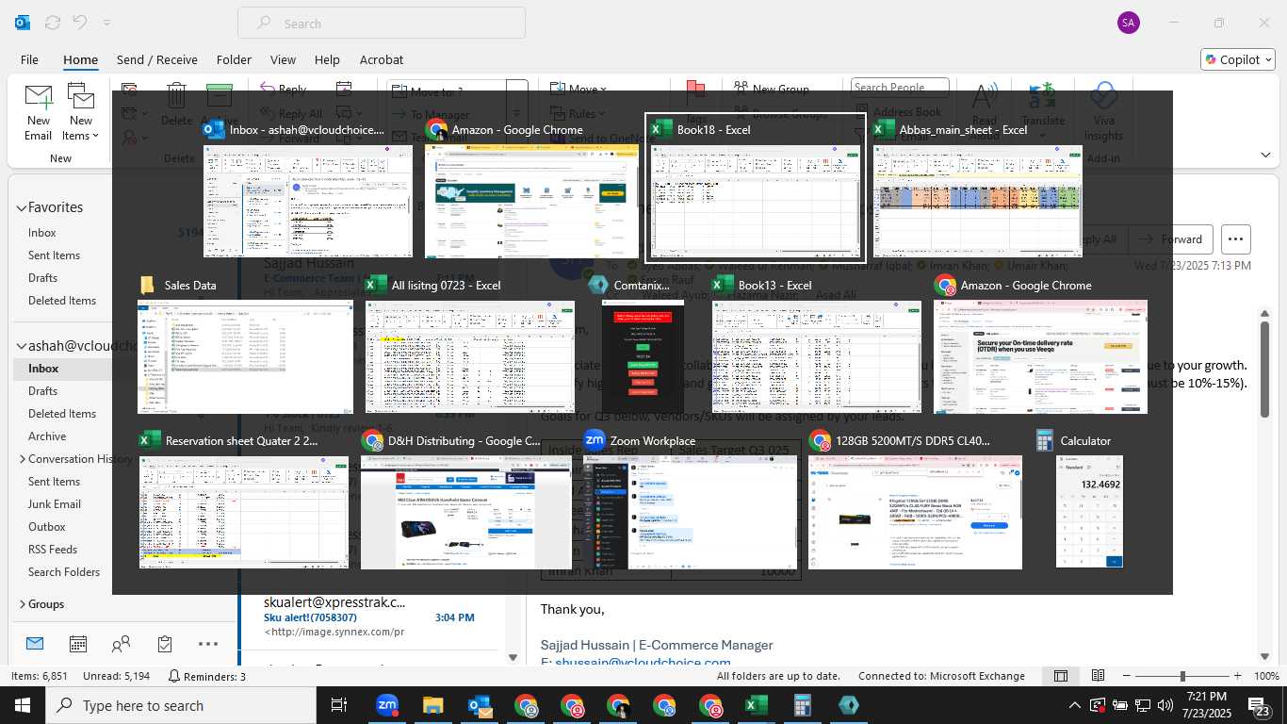Switch to Reading view status bar icon
Viewport: 1287px width, 724px height.
pos(1098,676)
